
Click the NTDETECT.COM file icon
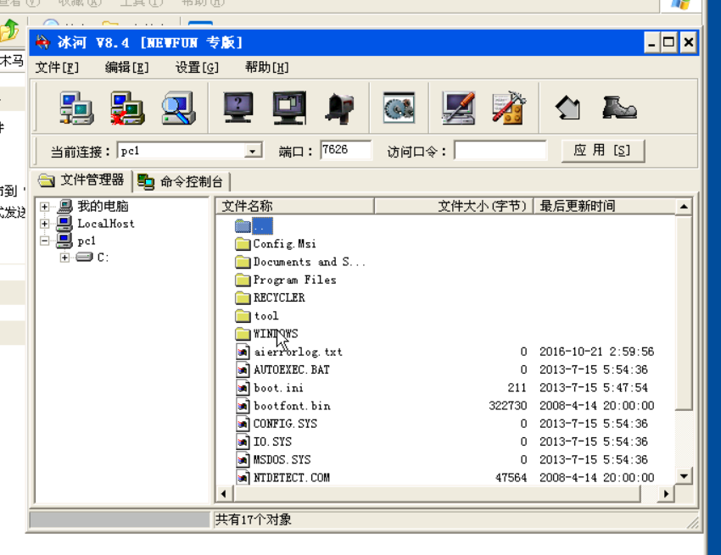[243, 478]
